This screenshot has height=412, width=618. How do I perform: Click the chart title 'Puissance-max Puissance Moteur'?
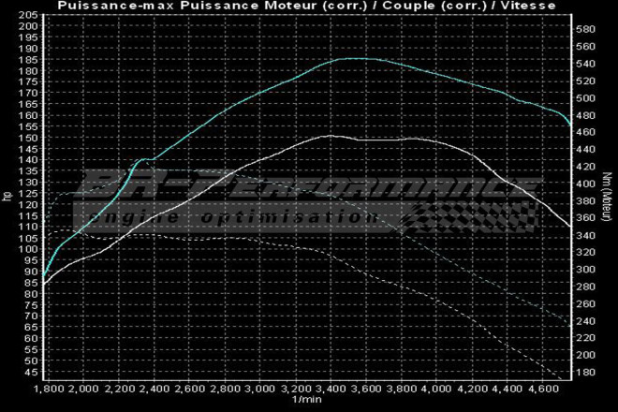[187, 6]
